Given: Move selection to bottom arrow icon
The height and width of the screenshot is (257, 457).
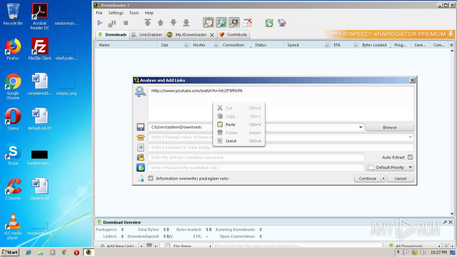Looking at the screenshot, I should point(186,23).
